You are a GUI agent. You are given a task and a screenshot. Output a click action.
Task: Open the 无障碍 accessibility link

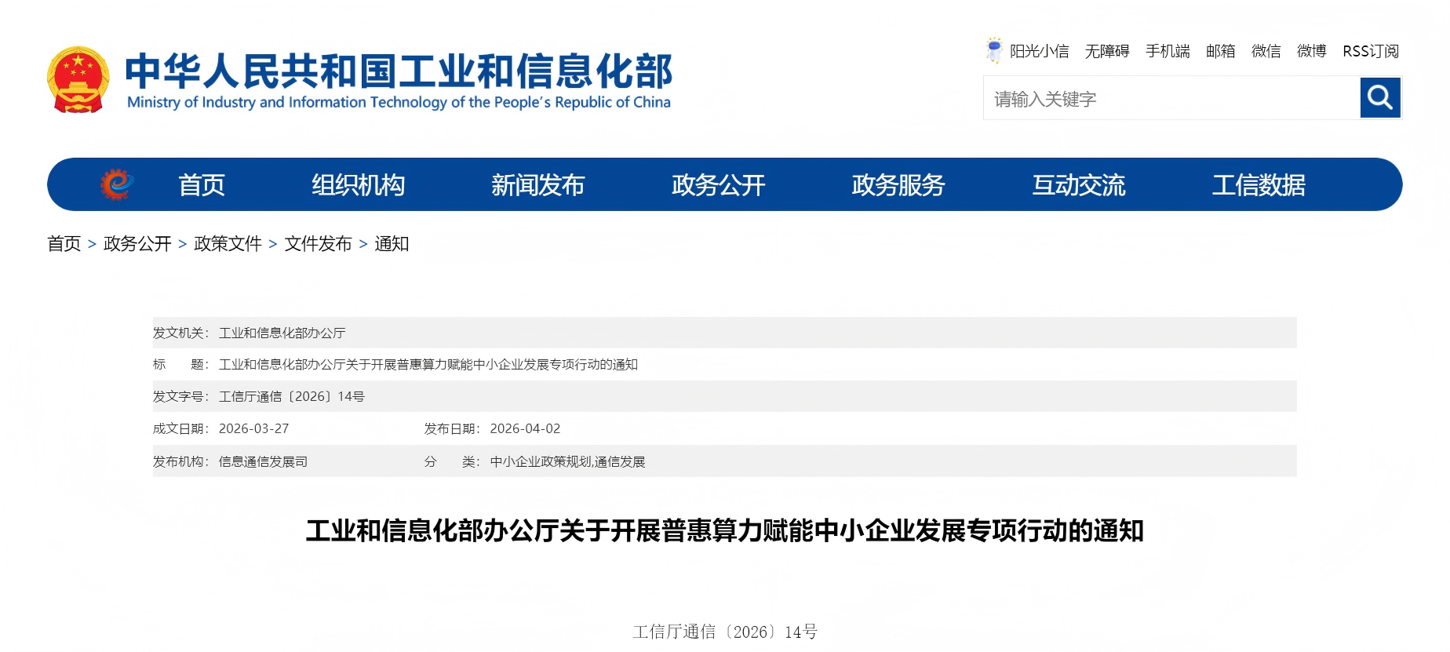tap(1107, 51)
